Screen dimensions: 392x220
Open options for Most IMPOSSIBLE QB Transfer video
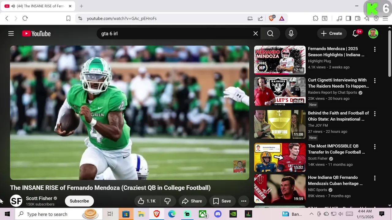[x=375, y=147]
